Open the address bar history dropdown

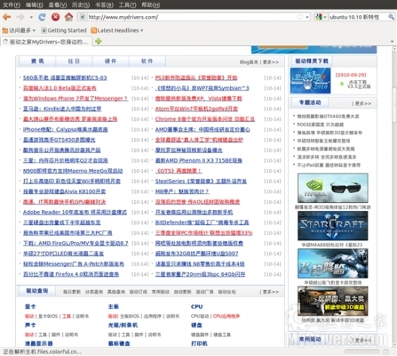307,17
